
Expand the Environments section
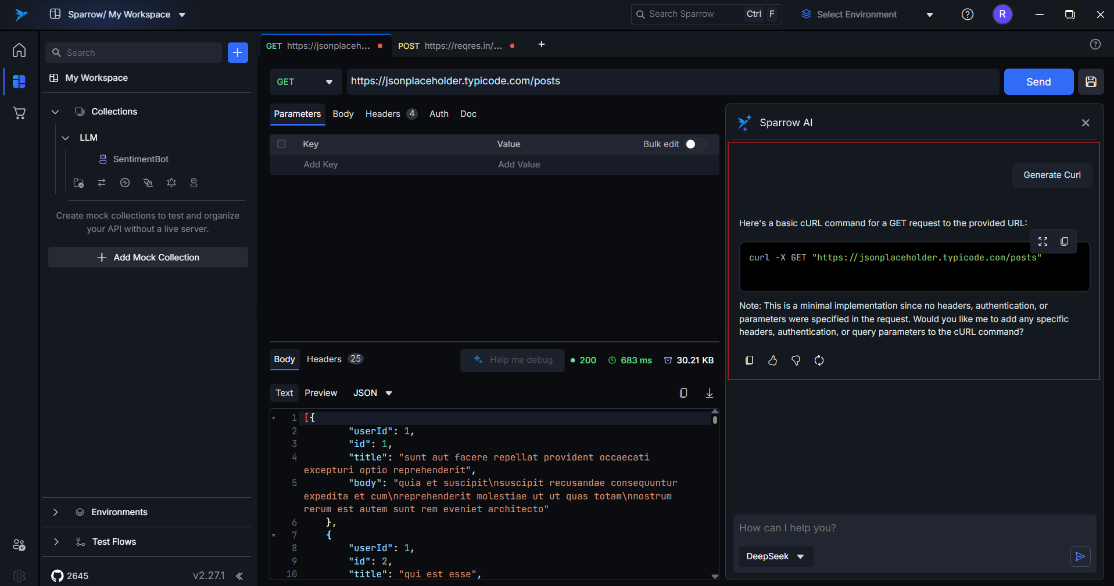click(55, 512)
